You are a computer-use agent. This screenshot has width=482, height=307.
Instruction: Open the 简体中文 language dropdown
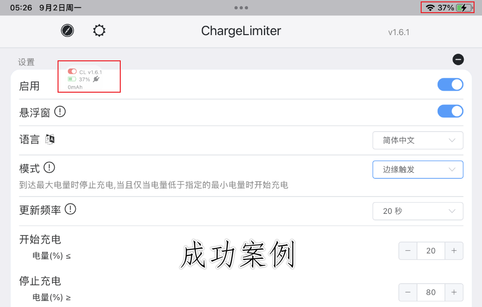tap(418, 140)
